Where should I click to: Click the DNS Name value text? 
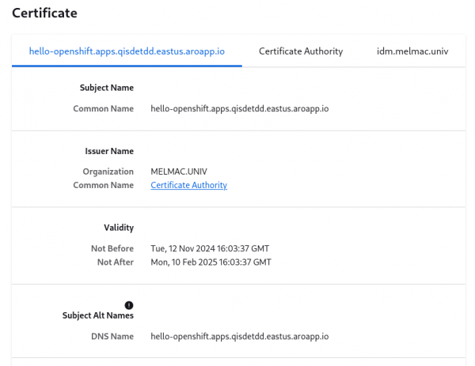(x=239, y=336)
